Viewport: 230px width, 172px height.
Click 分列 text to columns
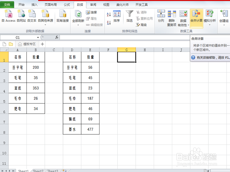pos(161,16)
